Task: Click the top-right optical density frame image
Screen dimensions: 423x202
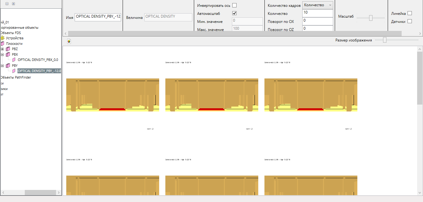Action: pyautogui.click(x=311, y=95)
